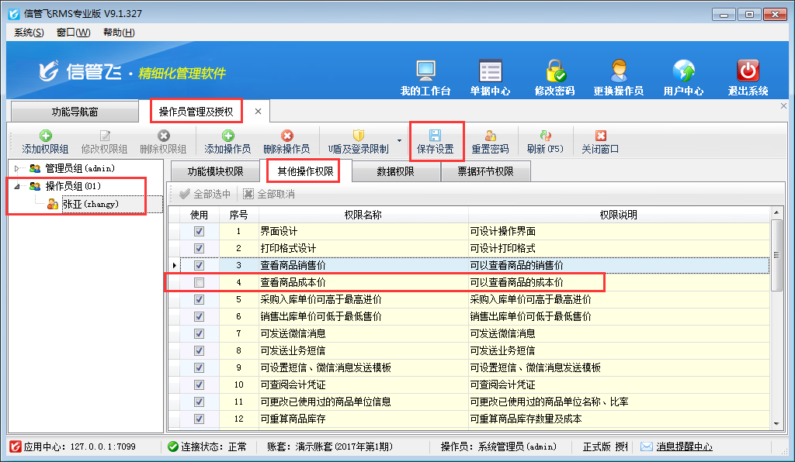Click 添加操作员 in the toolbar
The height and width of the screenshot is (462, 795).
point(227,141)
